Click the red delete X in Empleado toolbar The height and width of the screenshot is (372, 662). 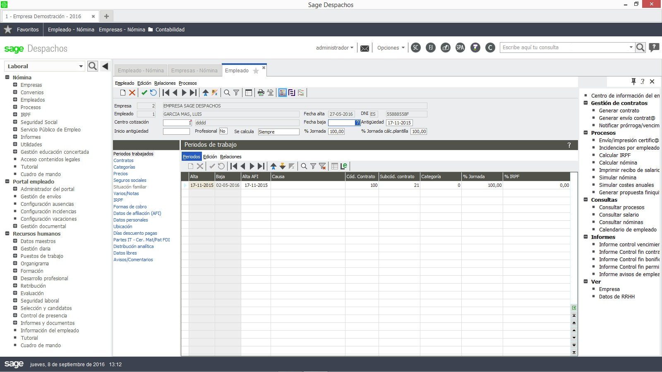(132, 93)
